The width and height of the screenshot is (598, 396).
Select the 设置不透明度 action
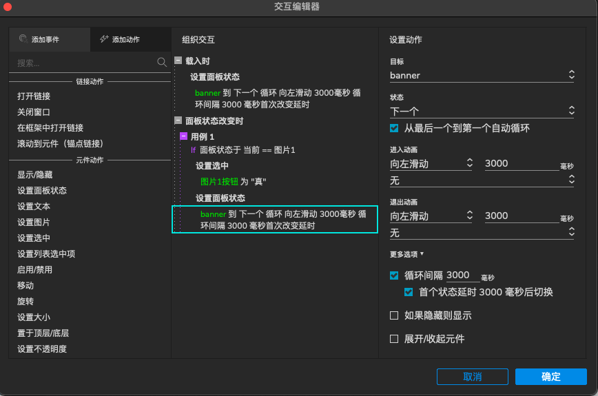click(42, 348)
